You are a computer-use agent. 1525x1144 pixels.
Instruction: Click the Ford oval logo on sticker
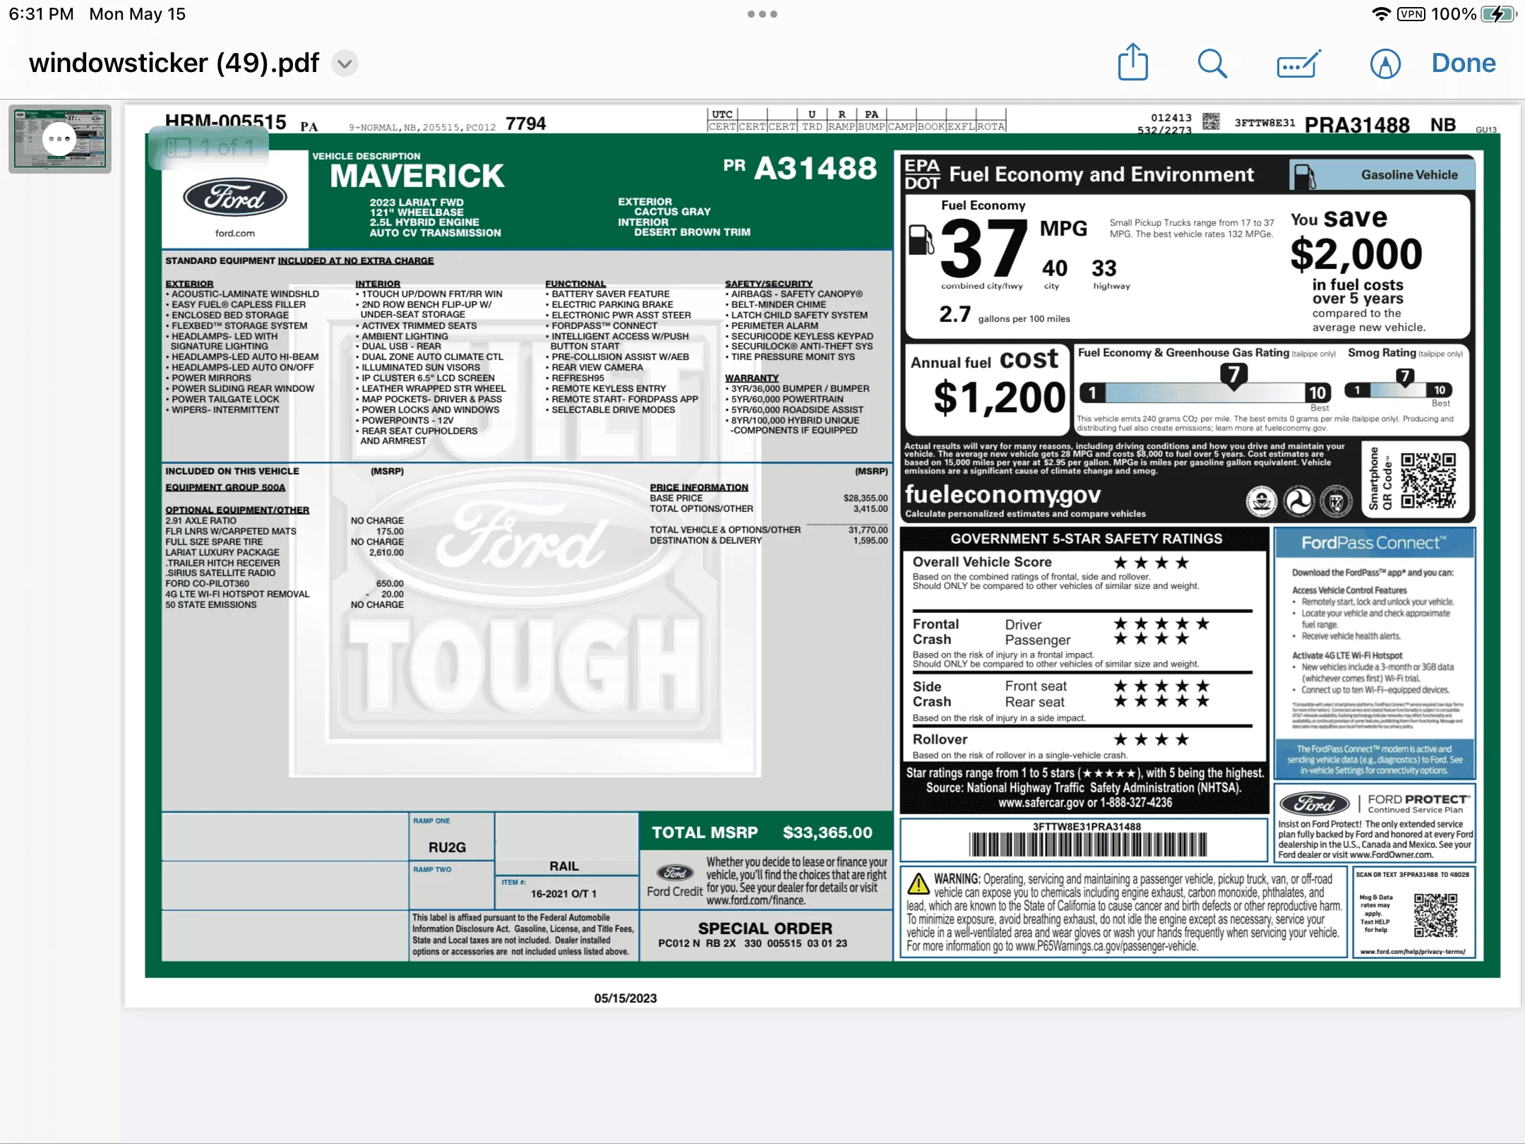(x=235, y=198)
